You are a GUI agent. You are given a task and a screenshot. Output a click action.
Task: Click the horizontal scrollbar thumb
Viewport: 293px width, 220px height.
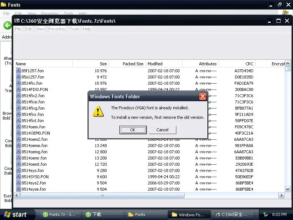(102, 195)
